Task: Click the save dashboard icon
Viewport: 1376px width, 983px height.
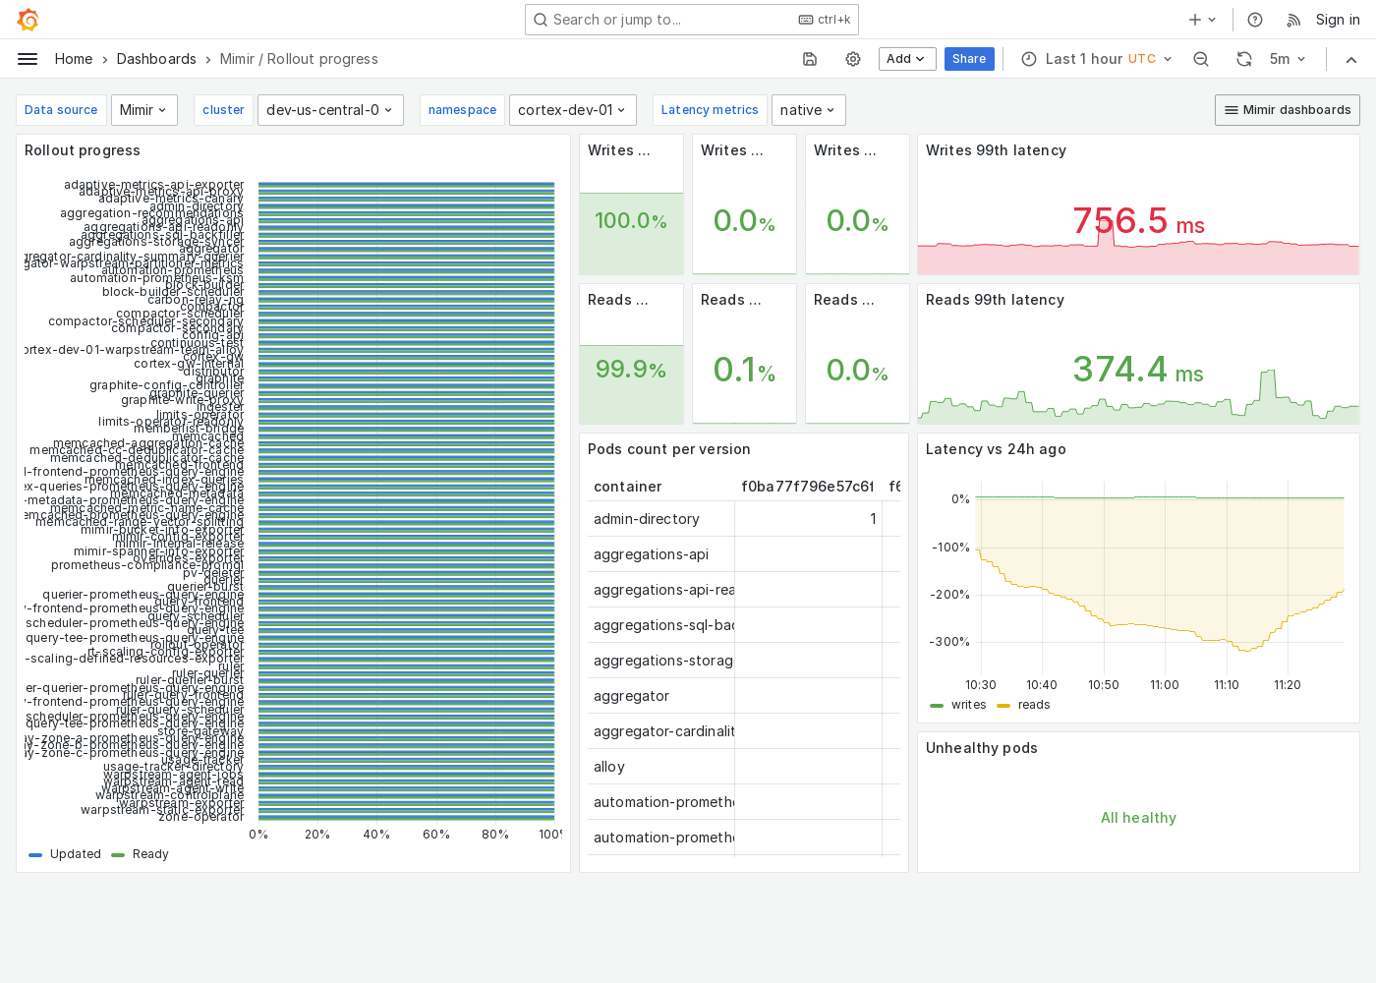Action: 810,59
